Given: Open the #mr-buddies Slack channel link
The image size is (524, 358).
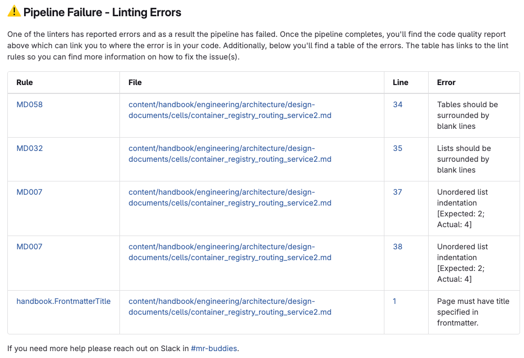Looking at the screenshot, I should 214,348.
